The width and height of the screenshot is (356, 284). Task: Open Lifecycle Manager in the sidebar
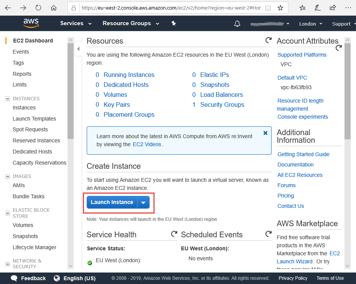(x=35, y=247)
